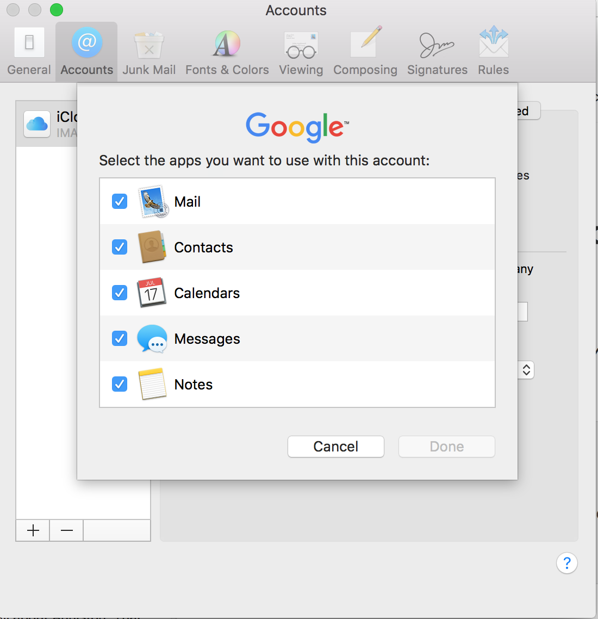The image size is (598, 619).
Task: Uncheck the Calendars app checkbox
Action: point(120,293)
